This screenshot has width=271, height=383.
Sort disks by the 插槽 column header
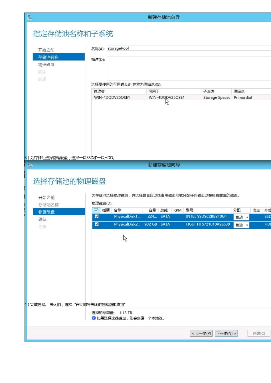tap(106, 210)
